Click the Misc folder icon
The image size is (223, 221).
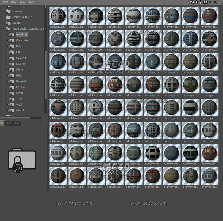tap(12, 76)
